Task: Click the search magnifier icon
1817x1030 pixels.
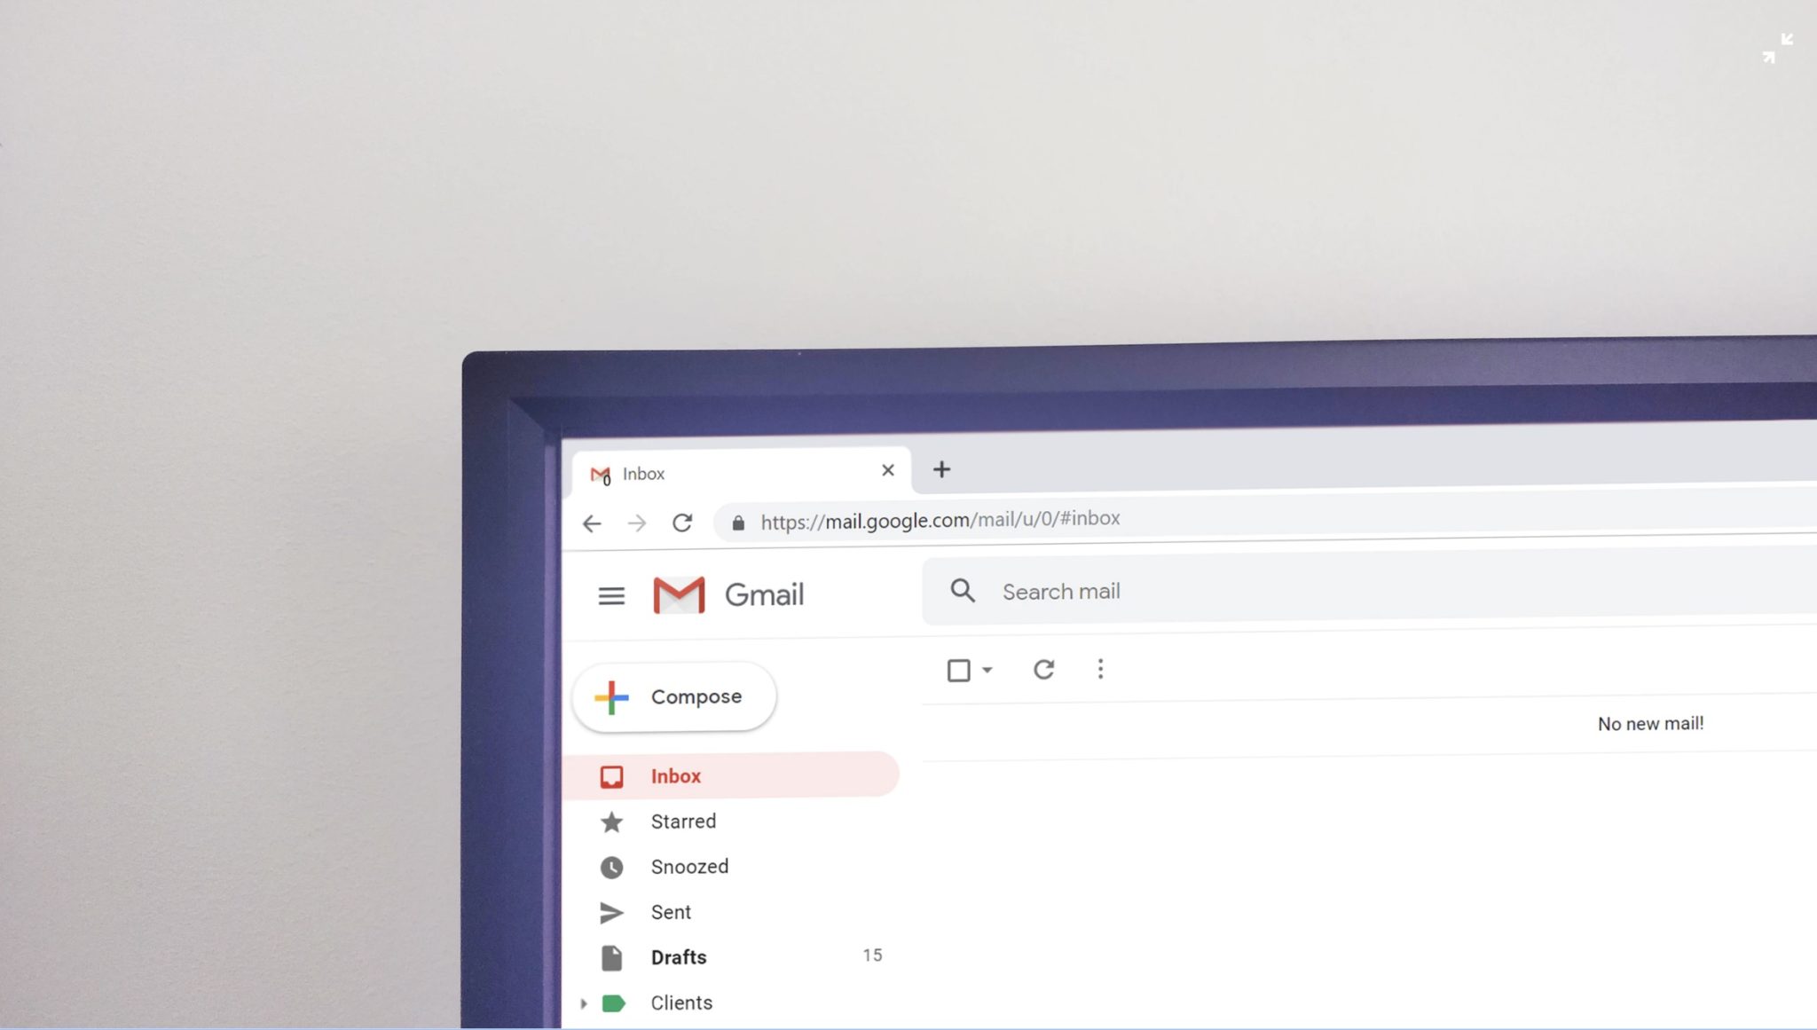Action: (x=962, y=591)
